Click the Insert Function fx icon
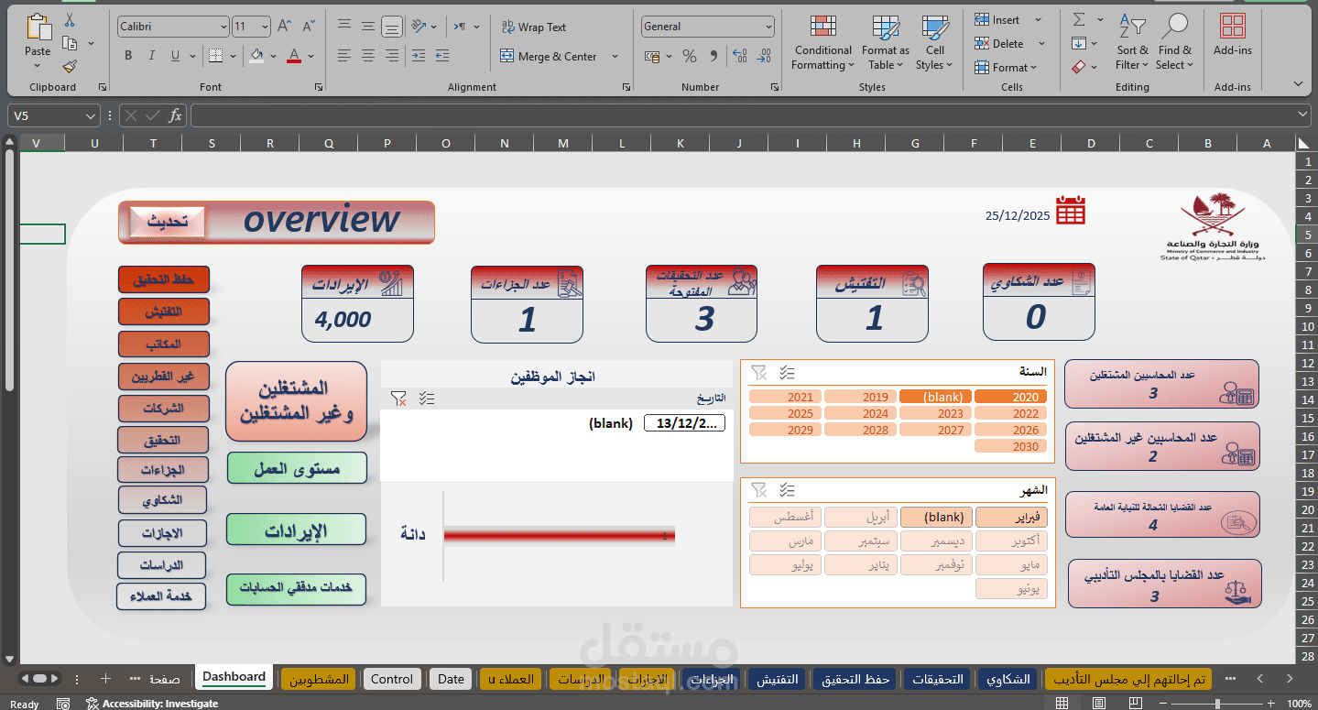 click(x=175, y=115)
